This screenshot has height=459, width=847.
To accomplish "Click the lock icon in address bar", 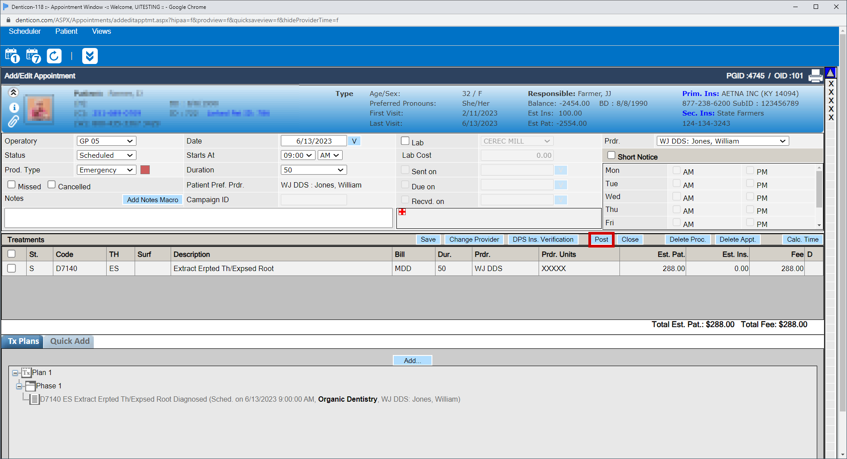I will pyautogui.click(x=8, y=20).
